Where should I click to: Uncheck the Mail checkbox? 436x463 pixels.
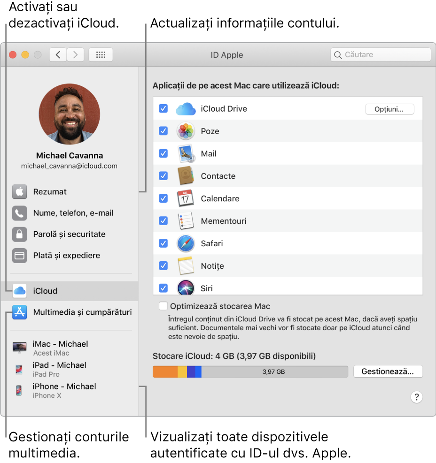tap(163, 153)
